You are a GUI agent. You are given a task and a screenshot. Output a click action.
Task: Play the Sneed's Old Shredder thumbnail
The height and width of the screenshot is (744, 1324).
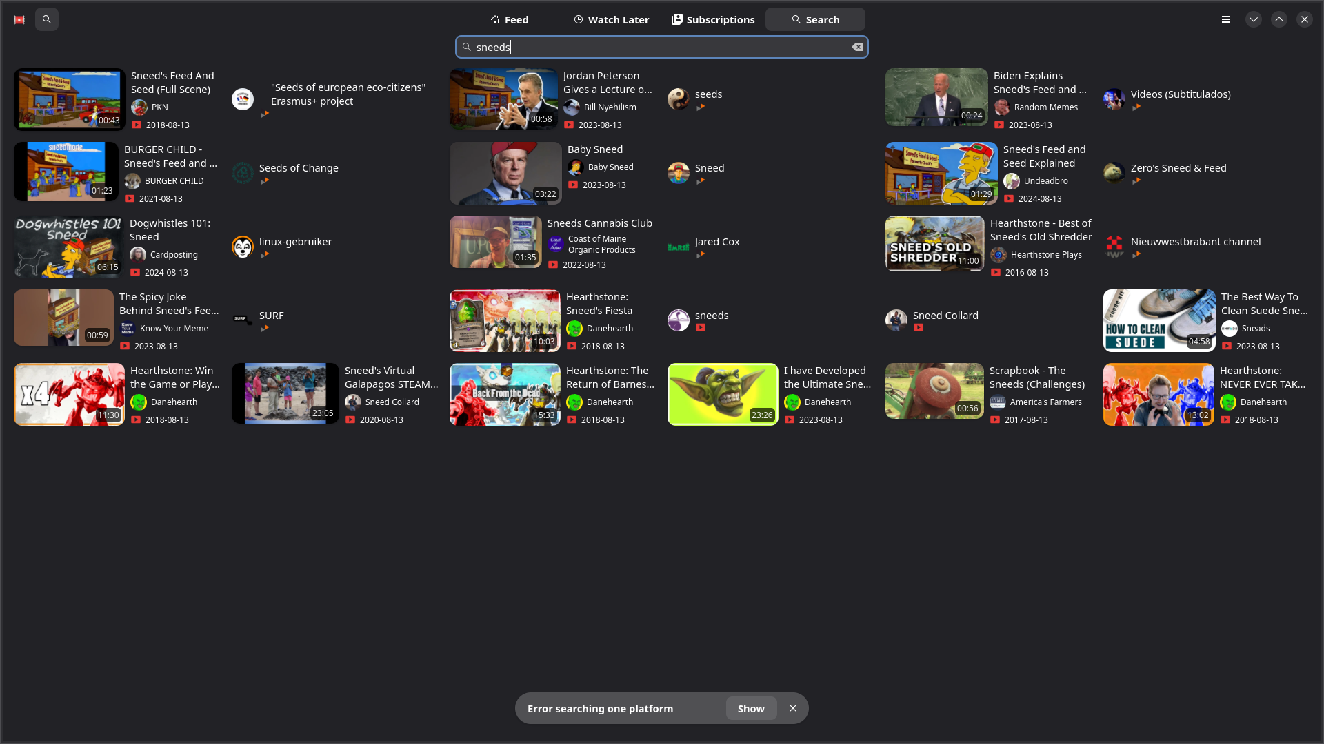point(934,243)
